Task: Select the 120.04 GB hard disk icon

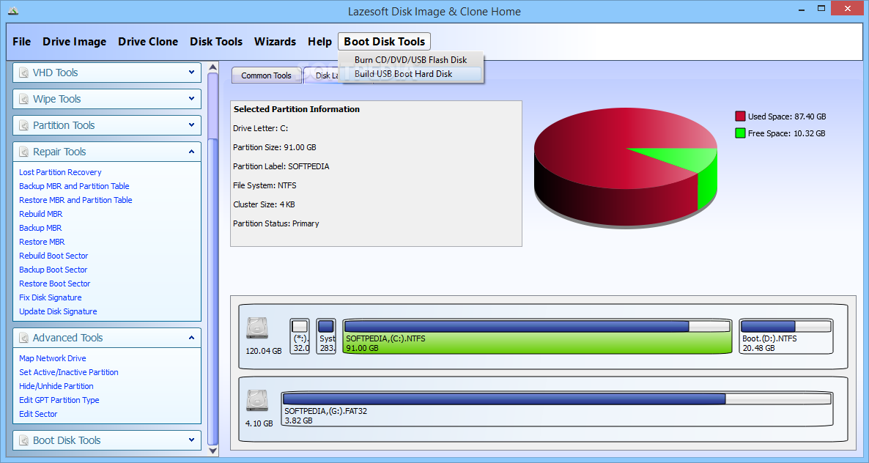Action: coord(257,328)
